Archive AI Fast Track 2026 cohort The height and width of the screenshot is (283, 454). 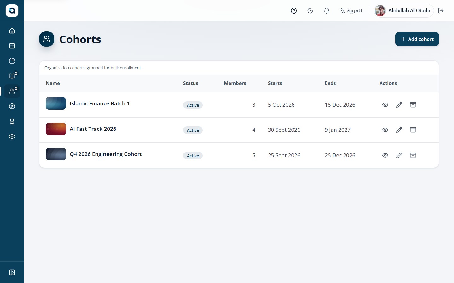click(413, 130)
